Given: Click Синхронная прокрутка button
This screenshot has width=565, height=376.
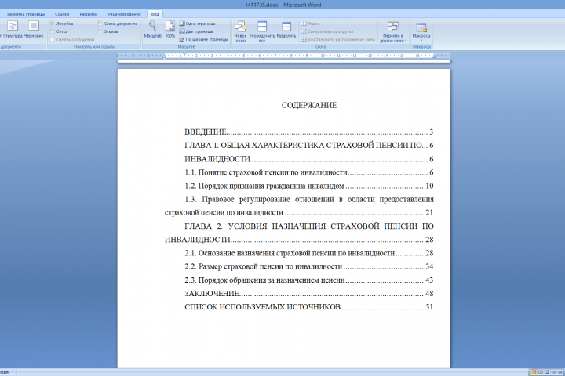Looking at the screenshot, I should (x=326, y=31).
